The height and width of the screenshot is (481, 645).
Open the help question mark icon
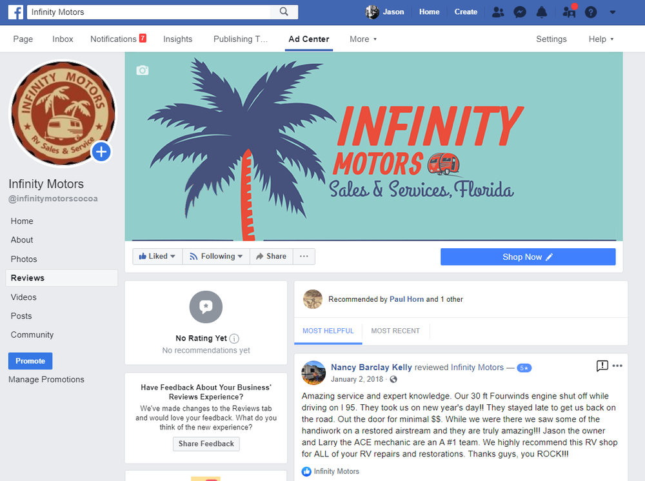point(591,12)
